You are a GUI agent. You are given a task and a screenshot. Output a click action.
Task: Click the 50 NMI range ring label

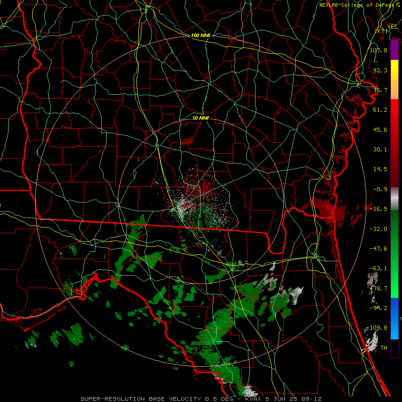click(201, 118)
